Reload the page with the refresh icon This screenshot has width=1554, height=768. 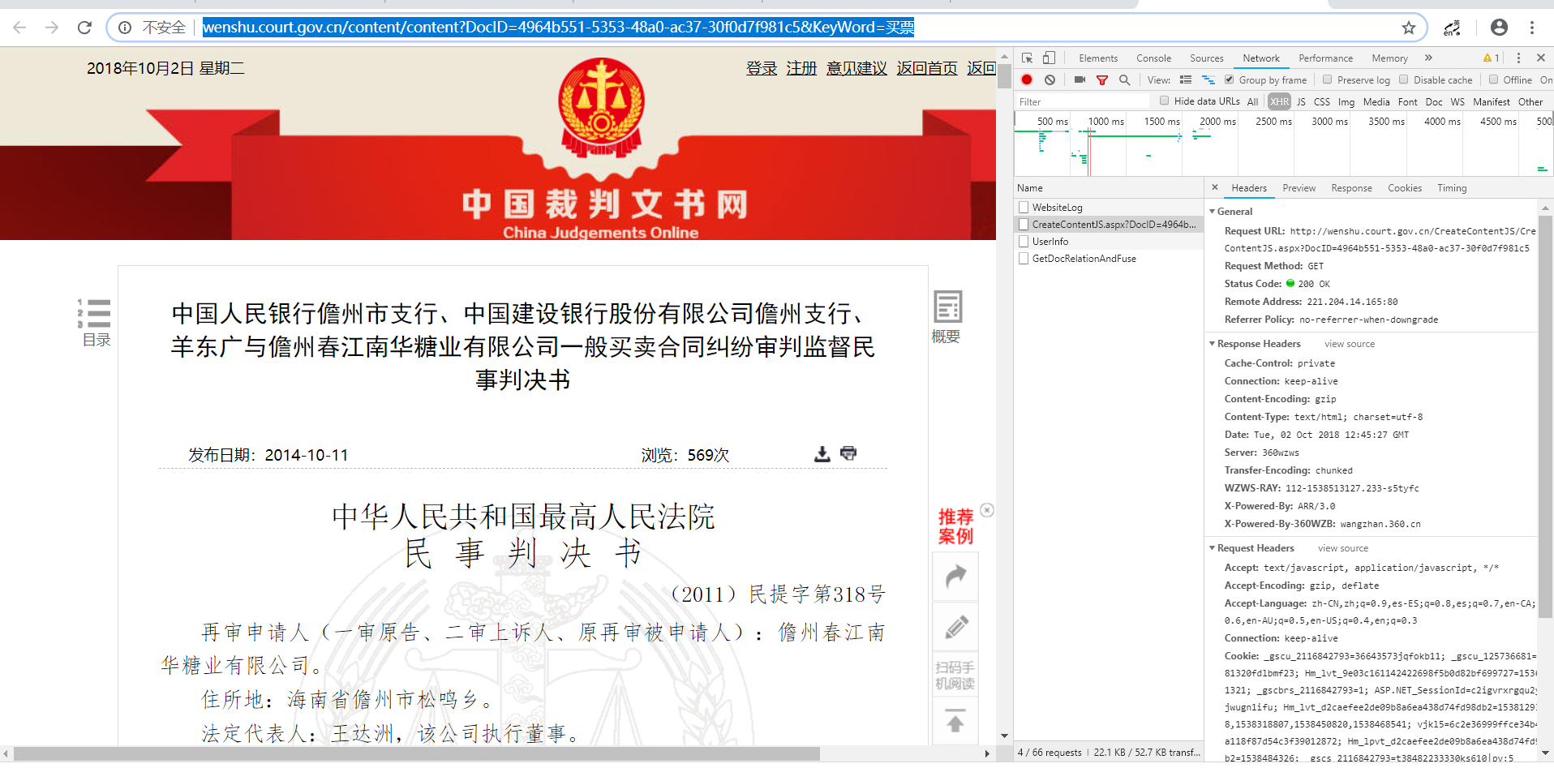pyautogui.click(x=84, y=28)
